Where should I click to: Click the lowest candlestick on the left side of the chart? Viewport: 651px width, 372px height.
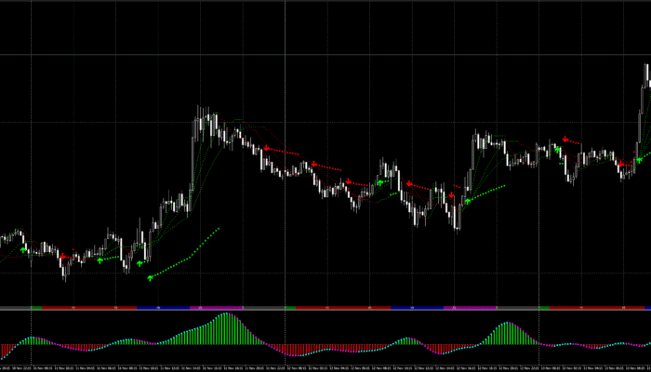tap(64, 272)
